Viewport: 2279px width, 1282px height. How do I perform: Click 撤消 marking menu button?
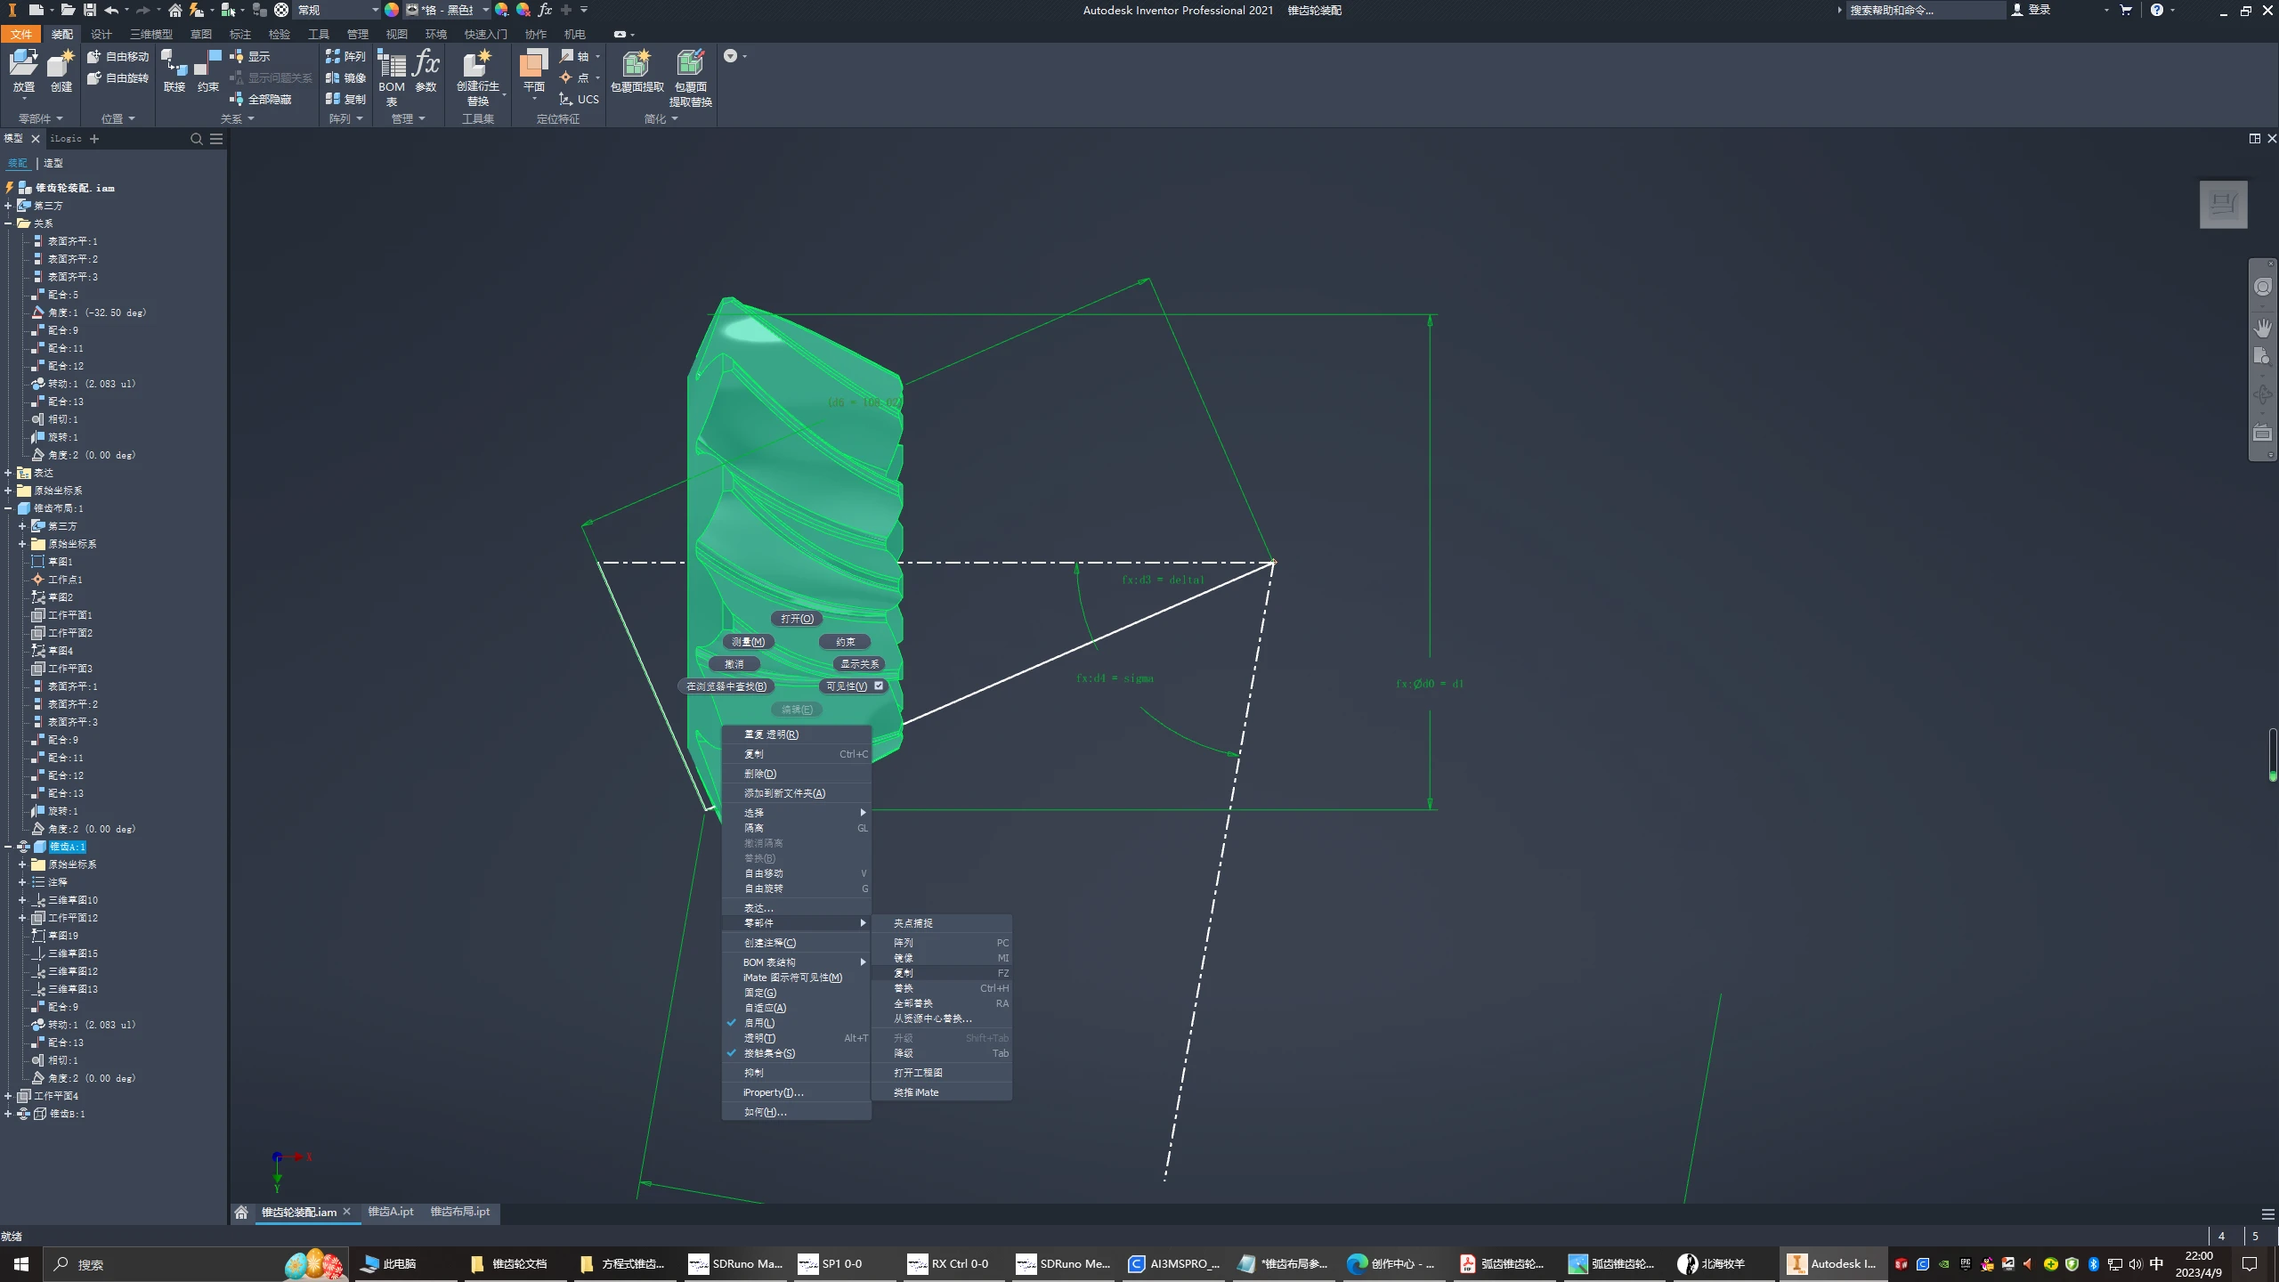[x=734, y=663]
